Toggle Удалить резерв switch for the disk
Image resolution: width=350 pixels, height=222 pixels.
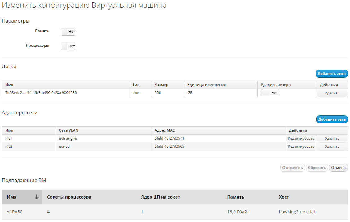click(270, 93)
